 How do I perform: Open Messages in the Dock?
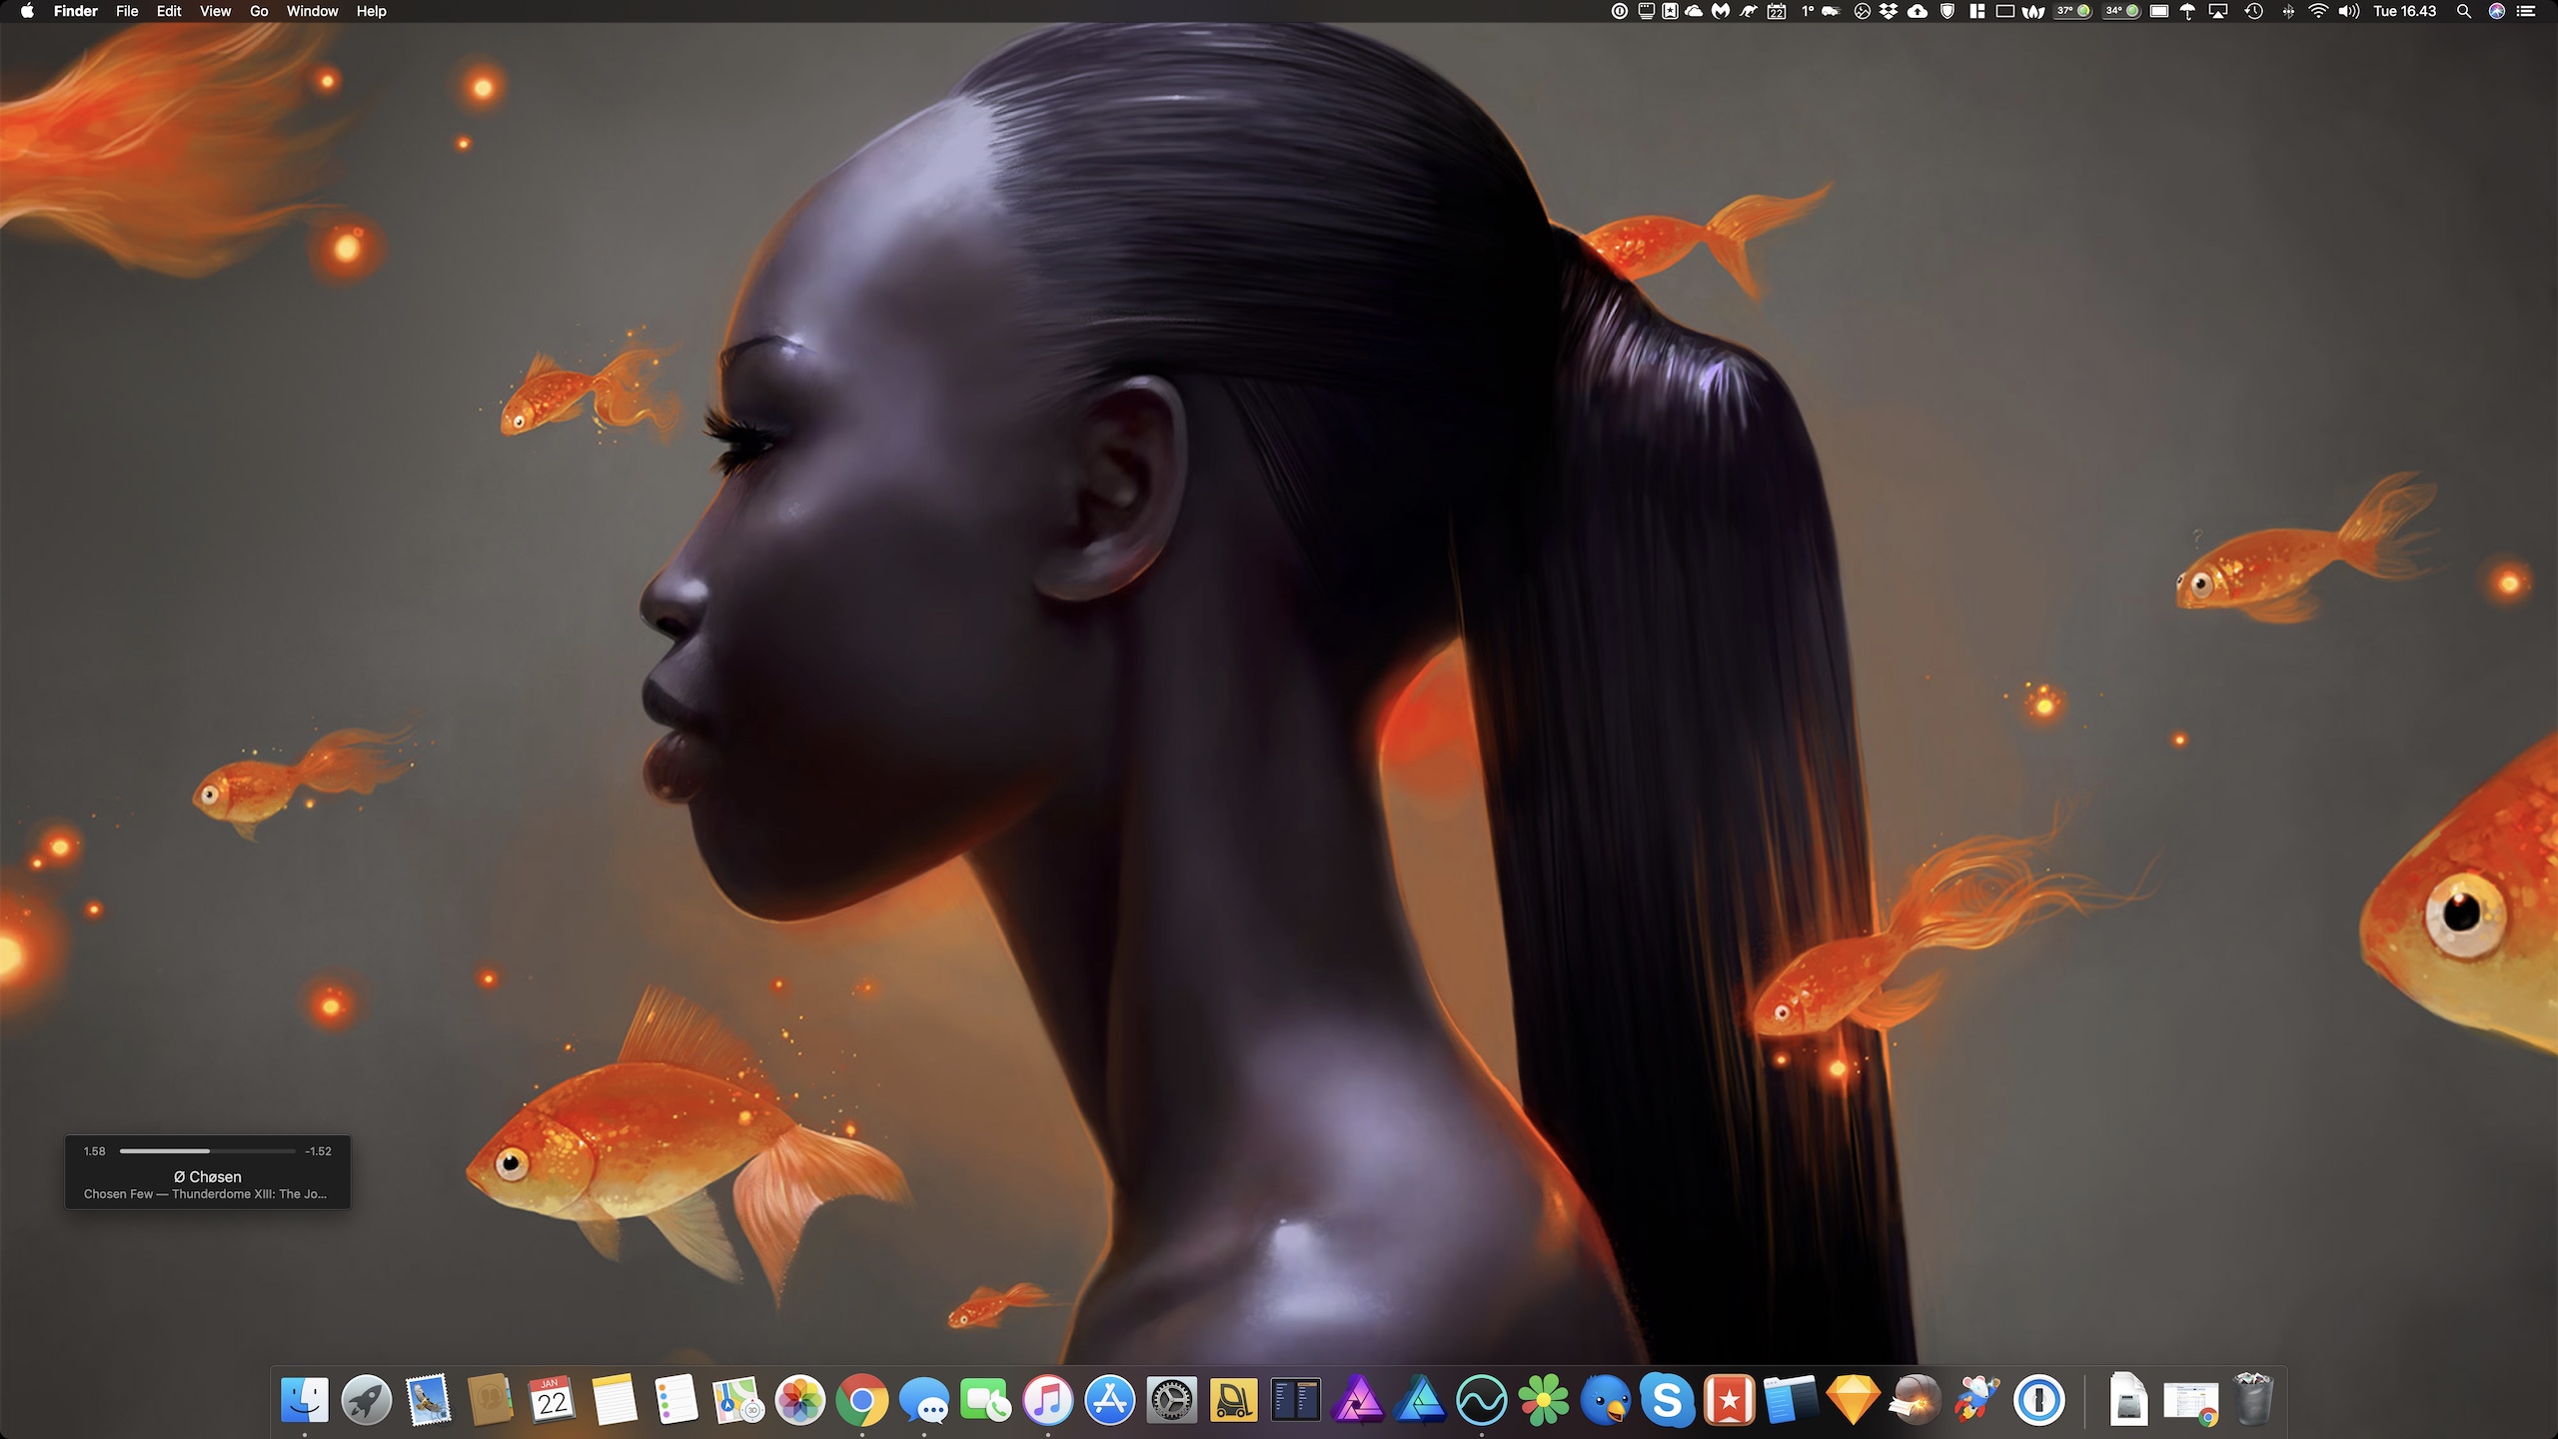(x=924, y=1400)
